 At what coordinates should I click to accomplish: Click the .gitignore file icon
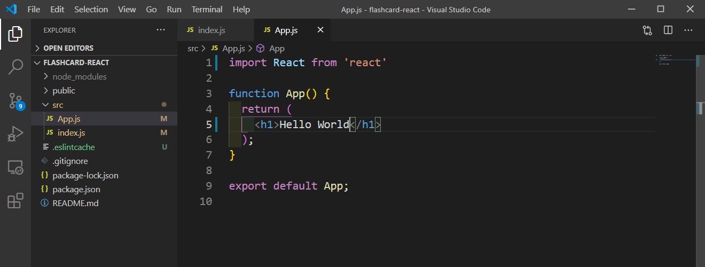click(x=45, y=161)
